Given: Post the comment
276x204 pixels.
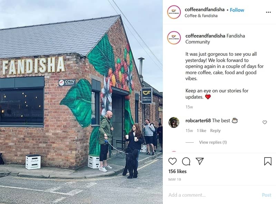Looking at the screenshot, I should (x=266, y=195).
